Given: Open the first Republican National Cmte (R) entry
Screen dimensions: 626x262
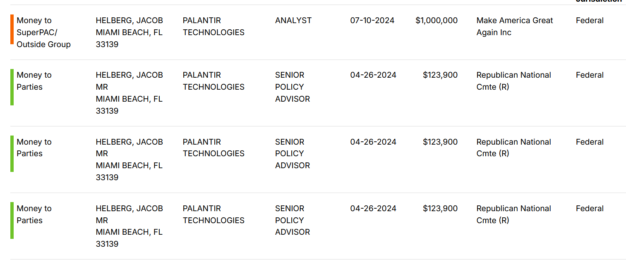Looking at the screenshot, I should coord(513,81).
